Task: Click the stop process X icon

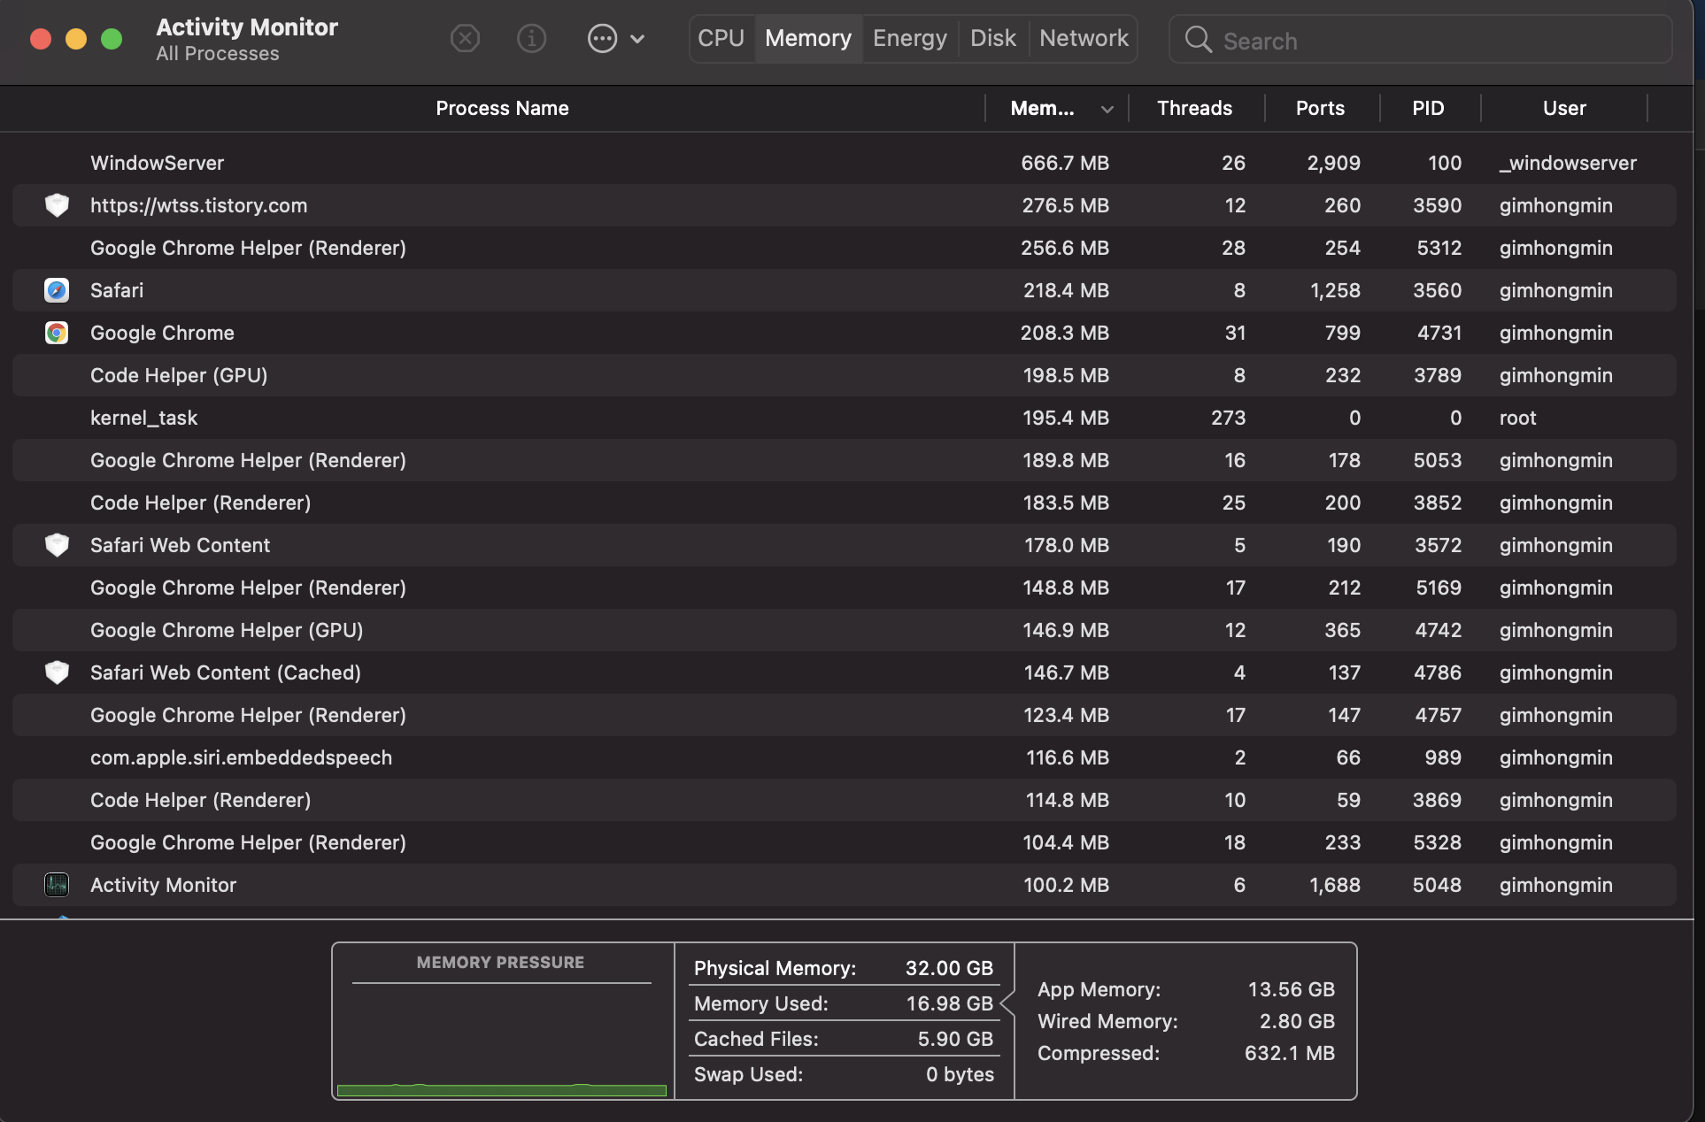Action: tap(465, 38)
